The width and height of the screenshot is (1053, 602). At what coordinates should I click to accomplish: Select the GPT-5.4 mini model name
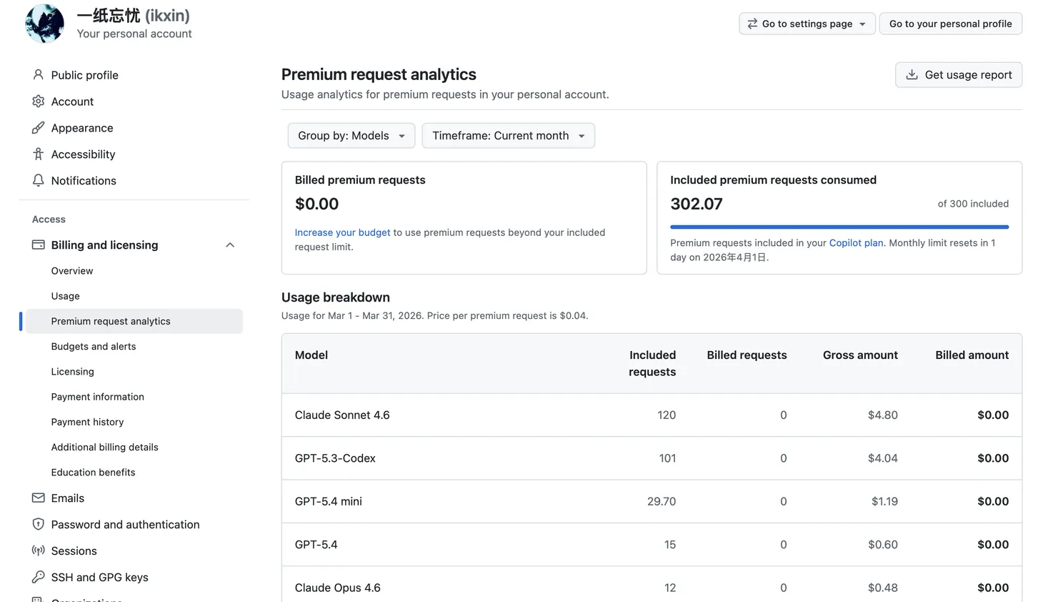tap(329, 502)
